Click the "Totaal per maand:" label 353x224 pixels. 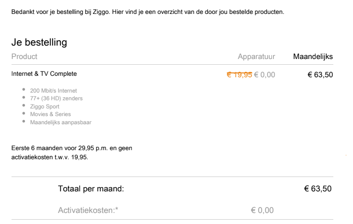(91, 189)
